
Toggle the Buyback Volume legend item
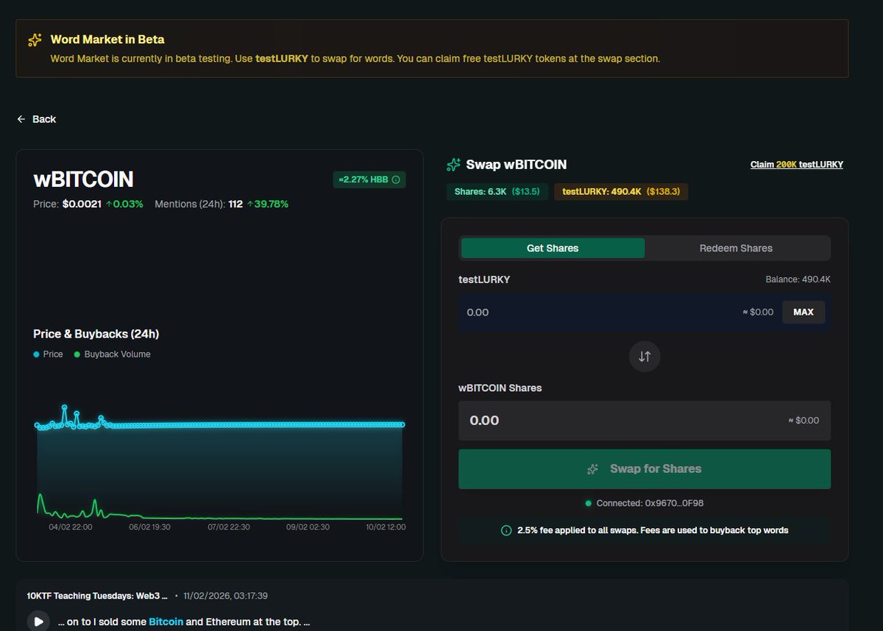click(x=112, y=354)
